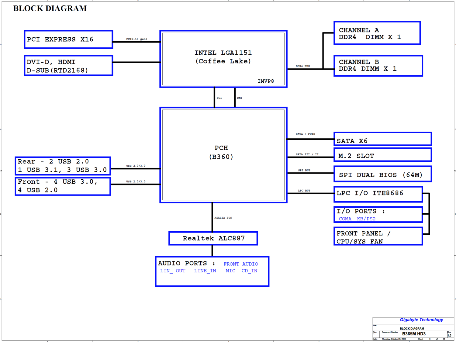Select the SATA X6 block
The height and width of the screenshot is (342, 456).
[x=382, y=139]
